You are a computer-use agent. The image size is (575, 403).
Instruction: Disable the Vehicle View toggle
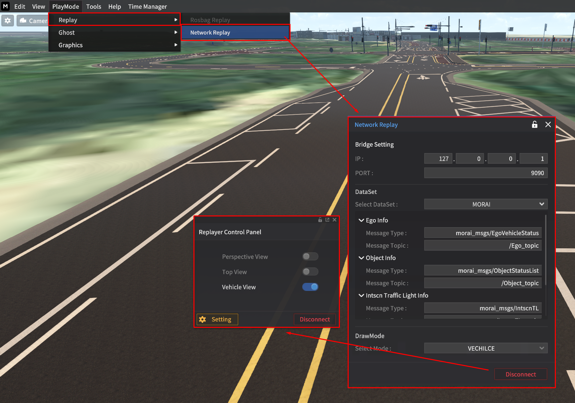[310, 287]
